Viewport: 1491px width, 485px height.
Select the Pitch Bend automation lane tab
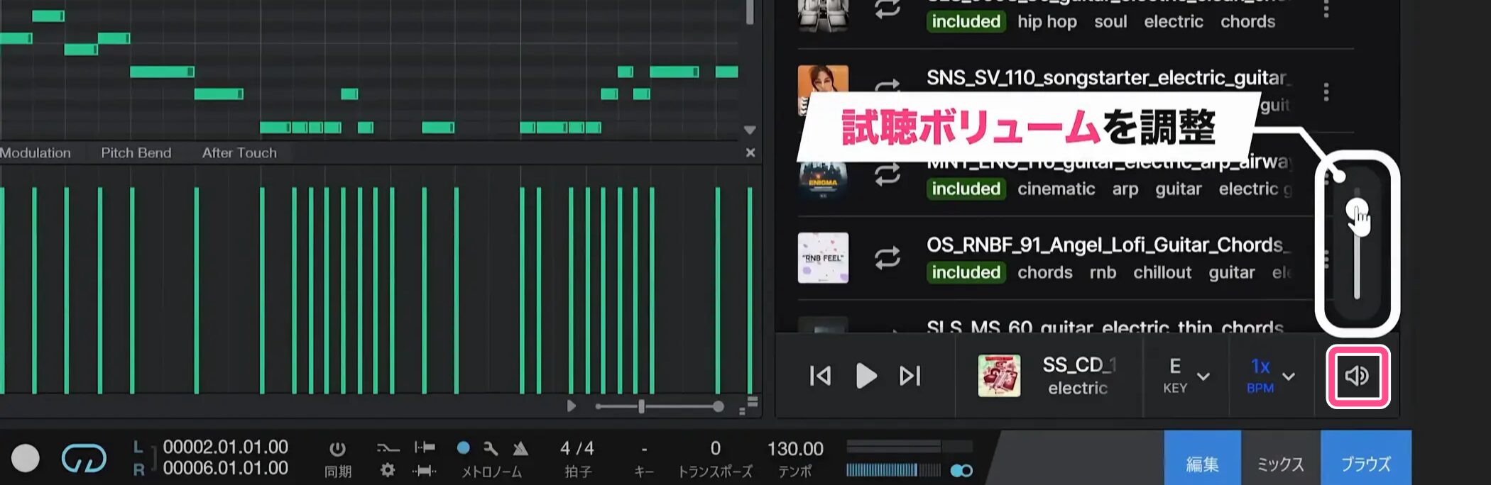136,152
